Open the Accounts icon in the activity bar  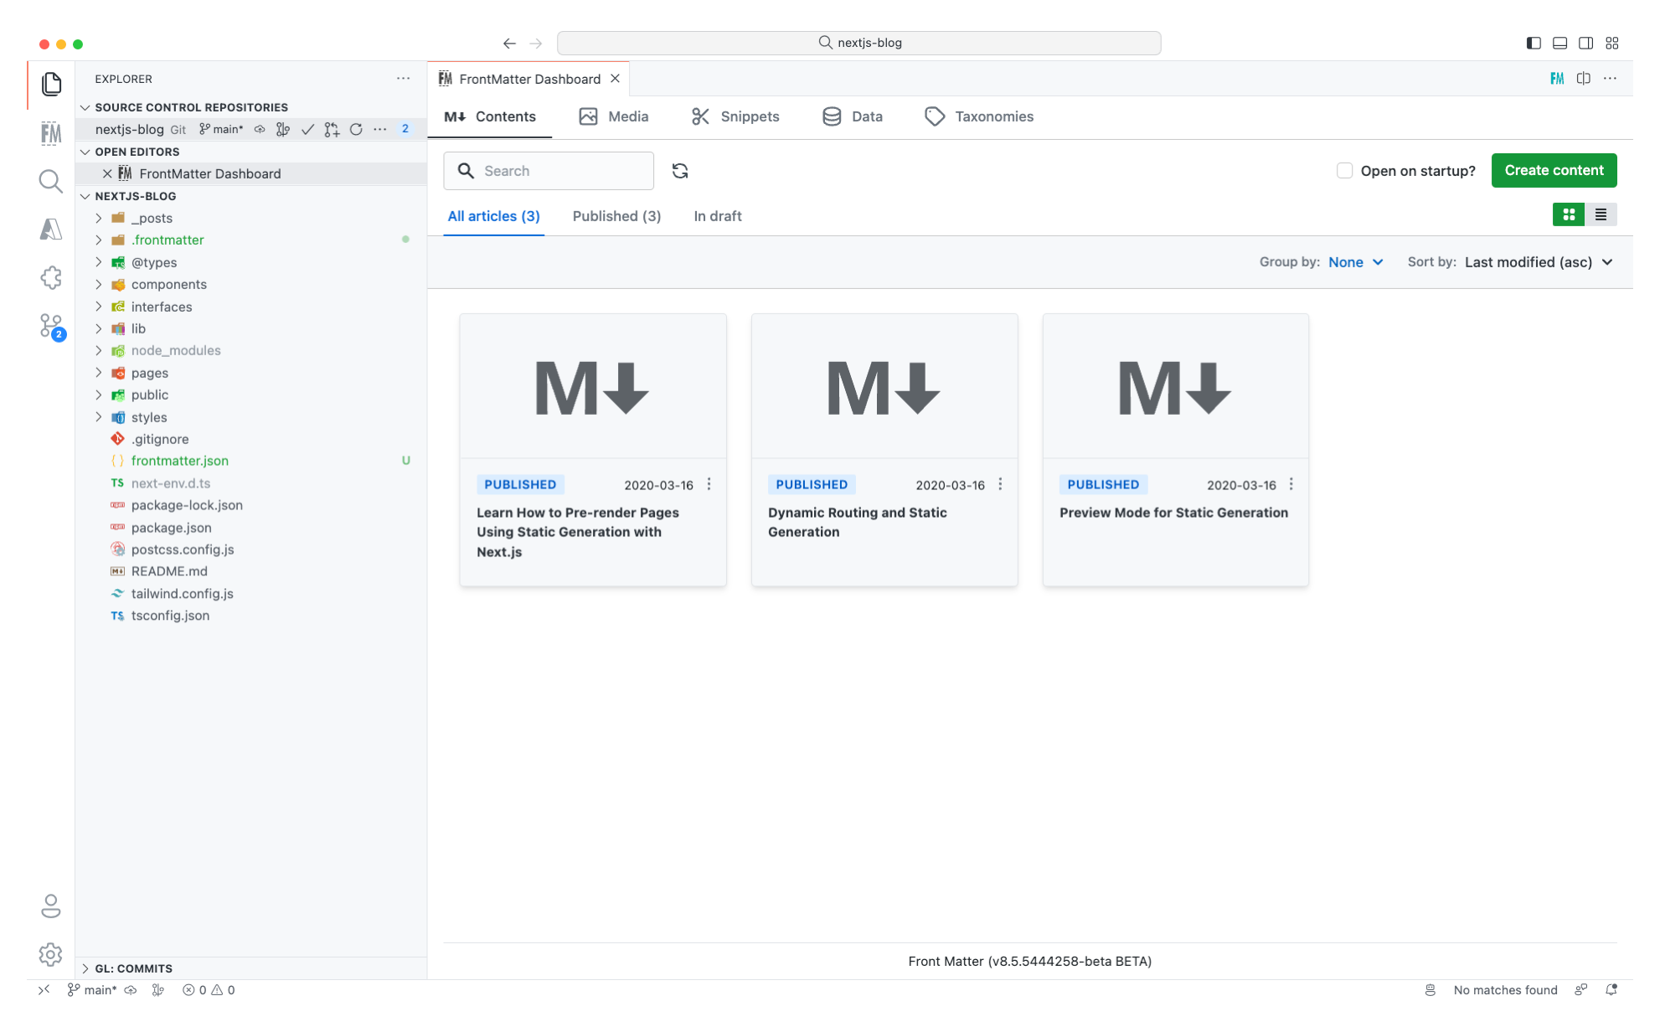coord(51,906)
